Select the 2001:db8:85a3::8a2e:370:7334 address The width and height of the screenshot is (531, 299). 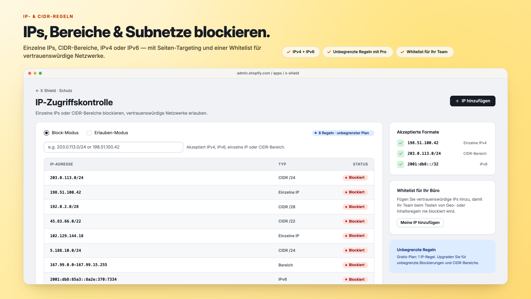[83, 279]
